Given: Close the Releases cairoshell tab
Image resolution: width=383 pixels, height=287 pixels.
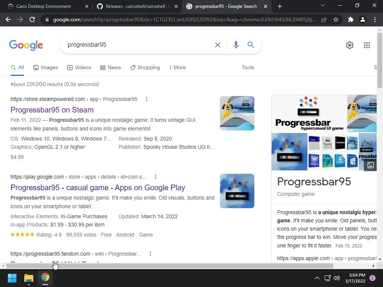Looking at the screenshot, I should 176,6.
